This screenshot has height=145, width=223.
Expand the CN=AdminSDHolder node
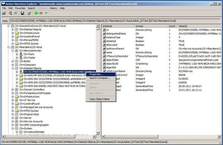17,132
